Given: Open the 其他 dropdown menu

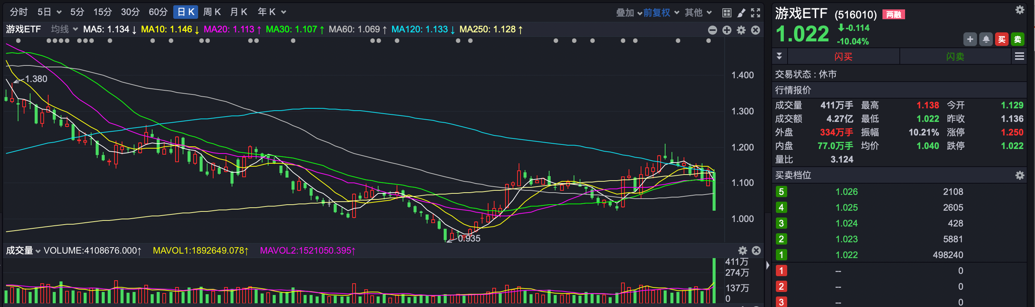Looking at the screenshot, I should (698, 13).
